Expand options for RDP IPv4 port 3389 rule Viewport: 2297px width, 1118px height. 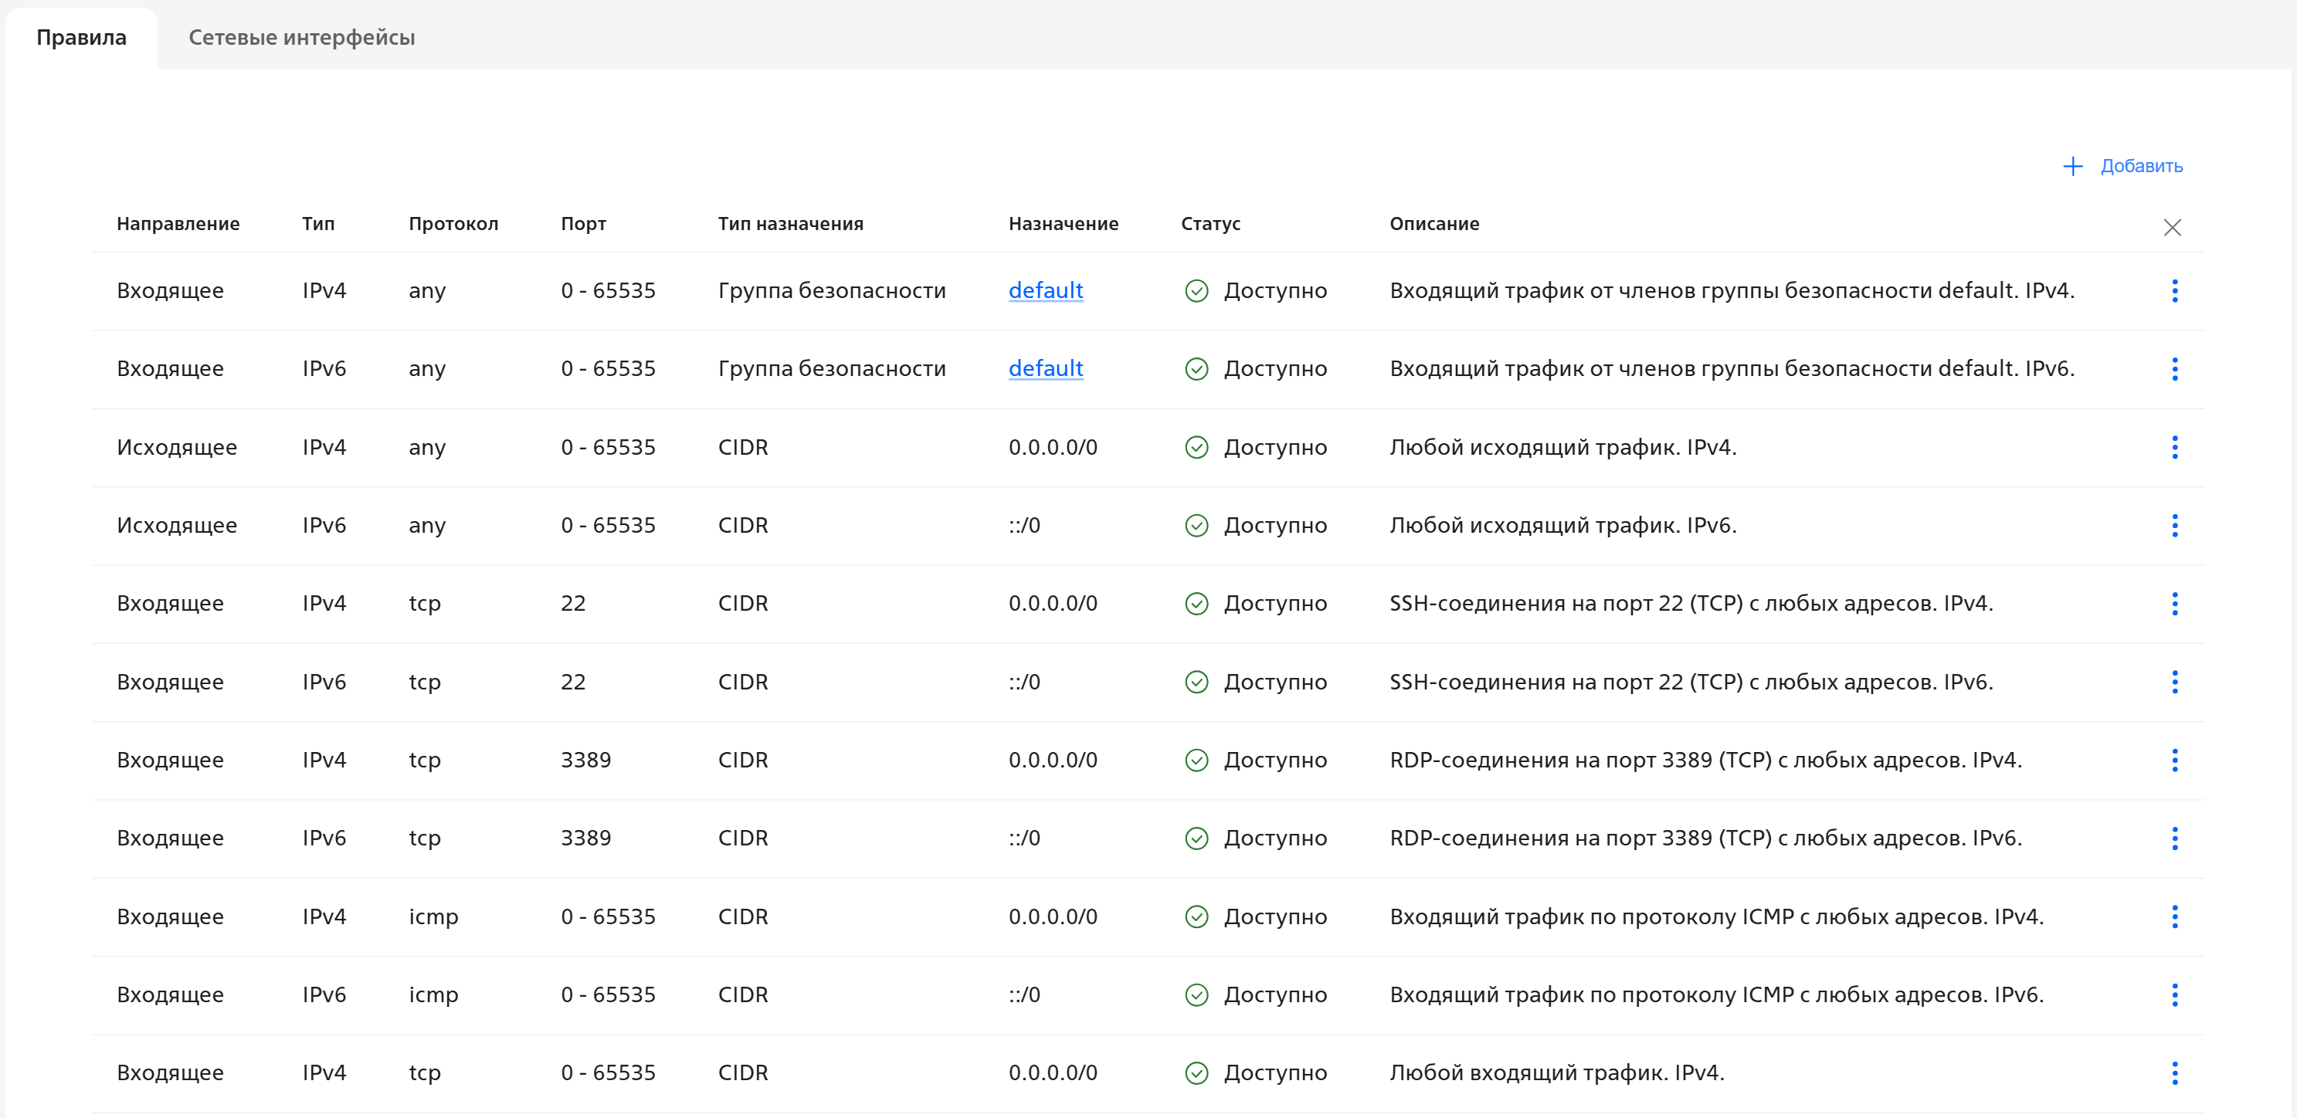coord(2174,760)
